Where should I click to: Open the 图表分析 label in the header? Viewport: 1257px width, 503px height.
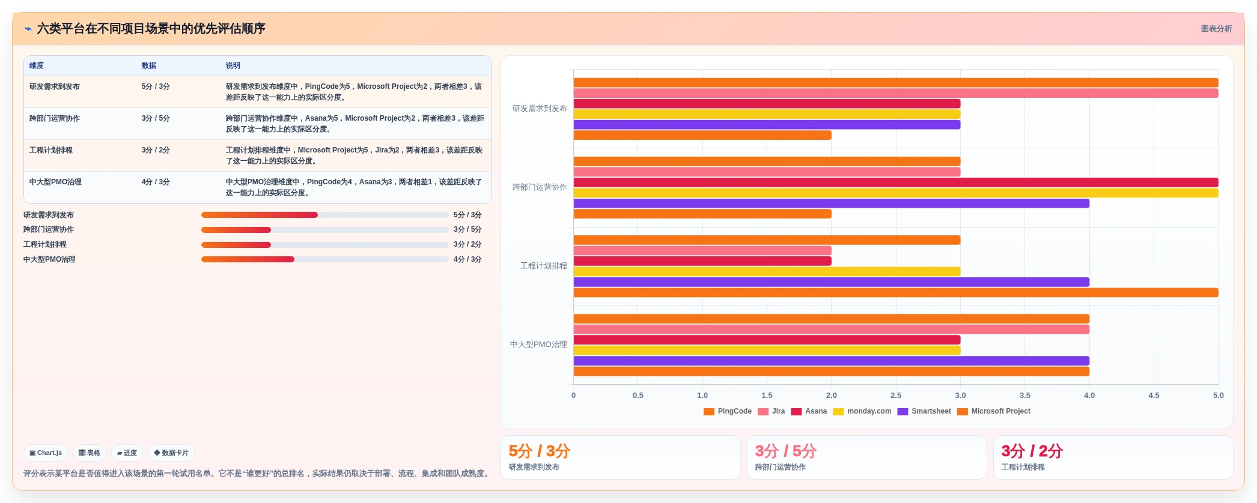1216,29
